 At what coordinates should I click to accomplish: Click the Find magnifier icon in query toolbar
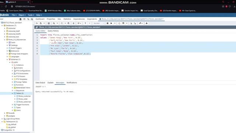tap(54, 23)
